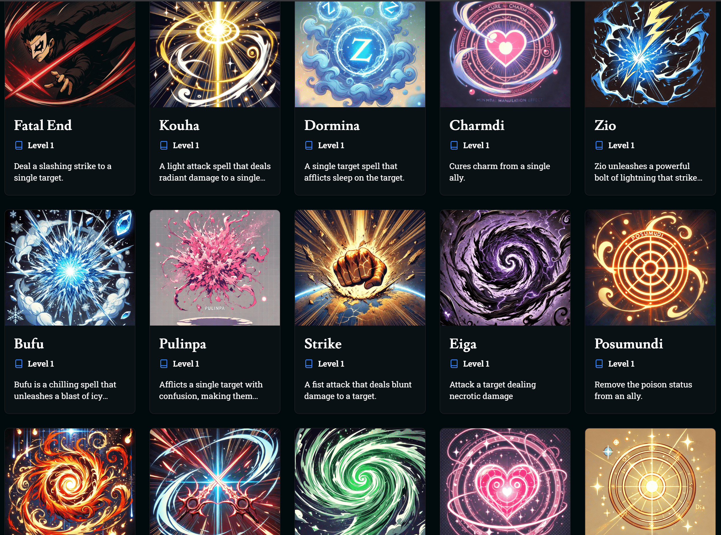Click the level book icon on Dormina card
Image resolution: width=721 pixels, height=535 pixels.
click(x=309, y=145)
